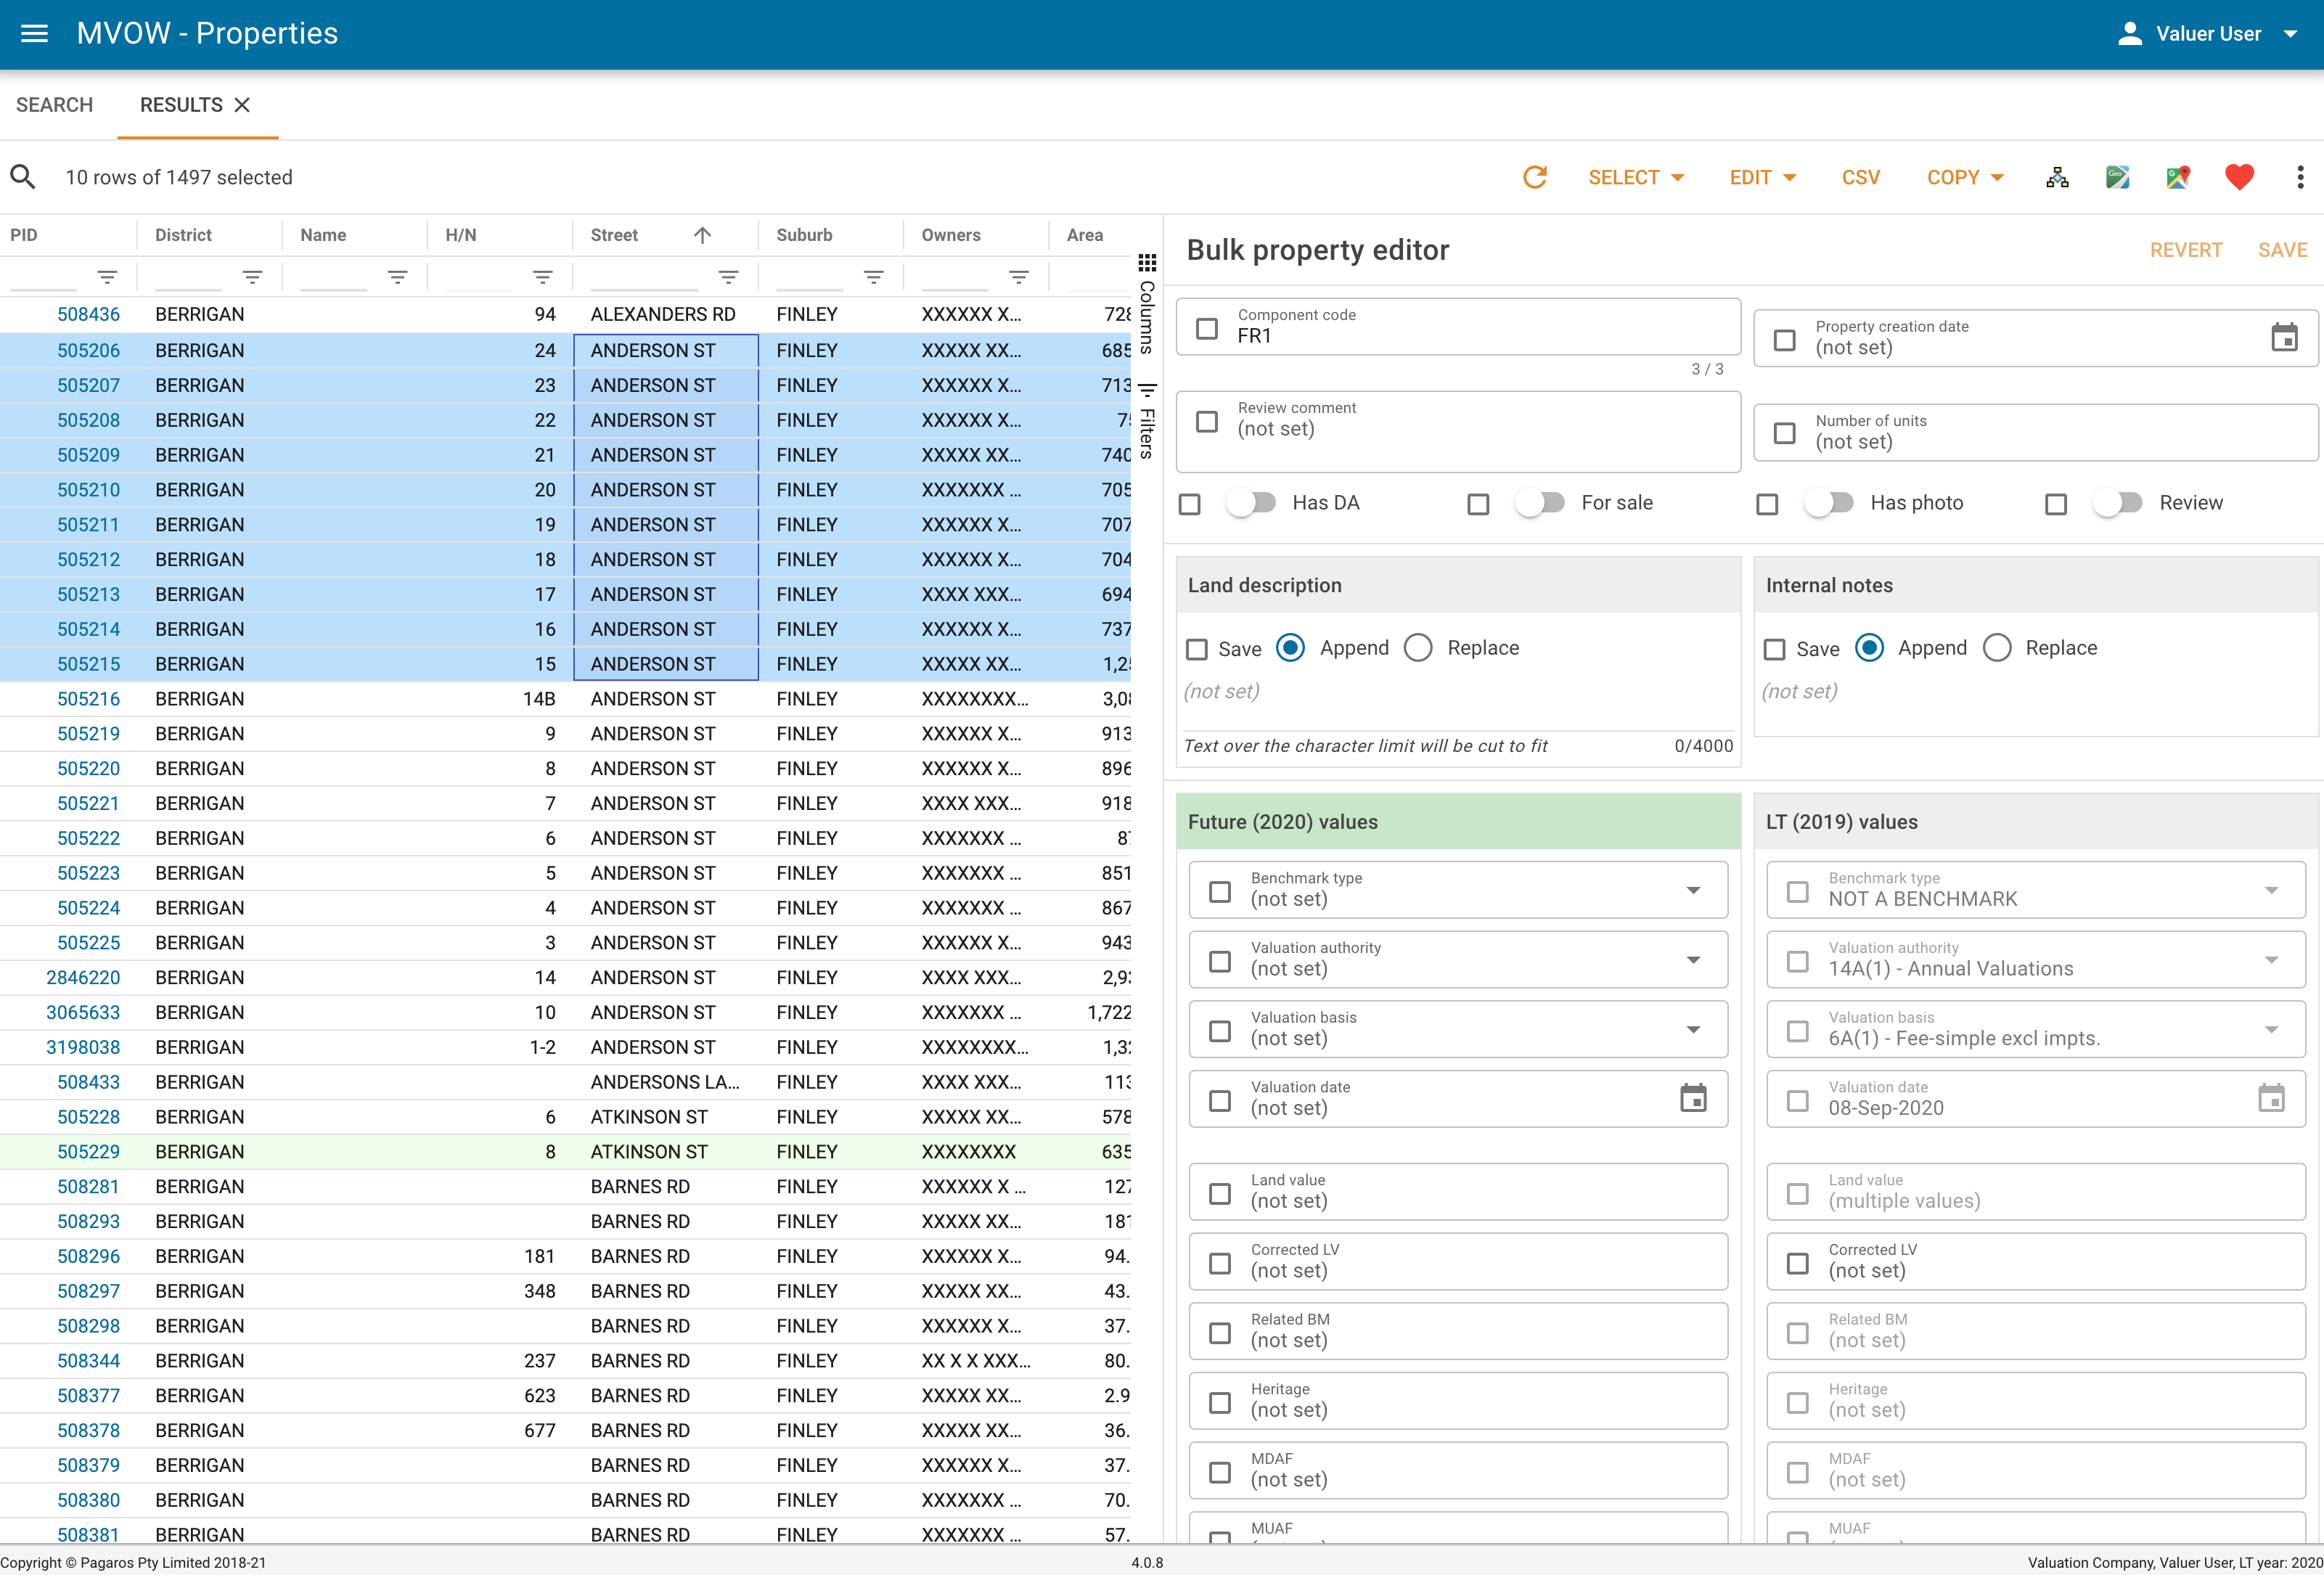
Task: Toggle the Has photo switch
Action: click(1829, 503)
